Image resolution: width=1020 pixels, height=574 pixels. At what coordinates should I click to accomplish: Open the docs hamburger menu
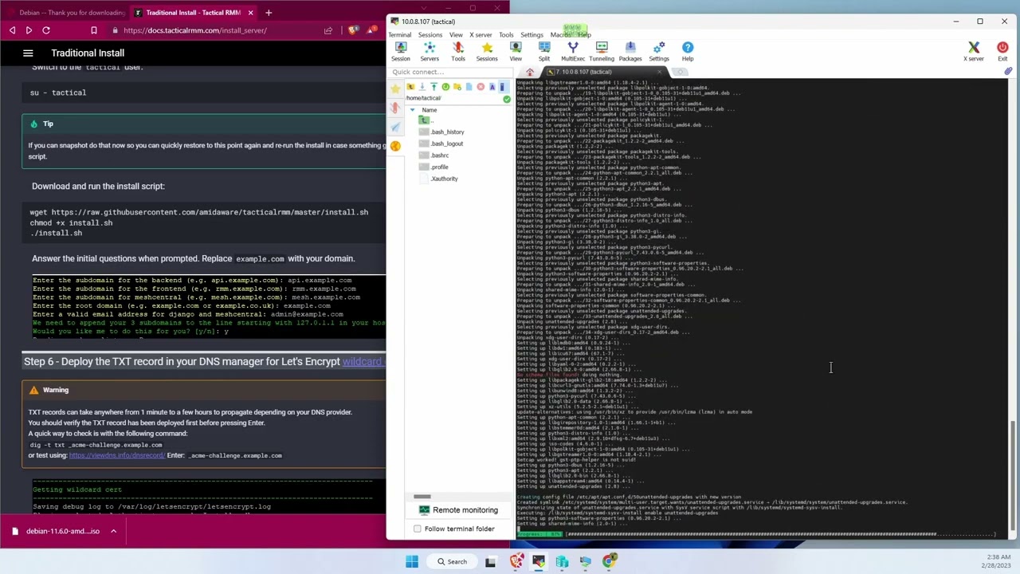28,53
